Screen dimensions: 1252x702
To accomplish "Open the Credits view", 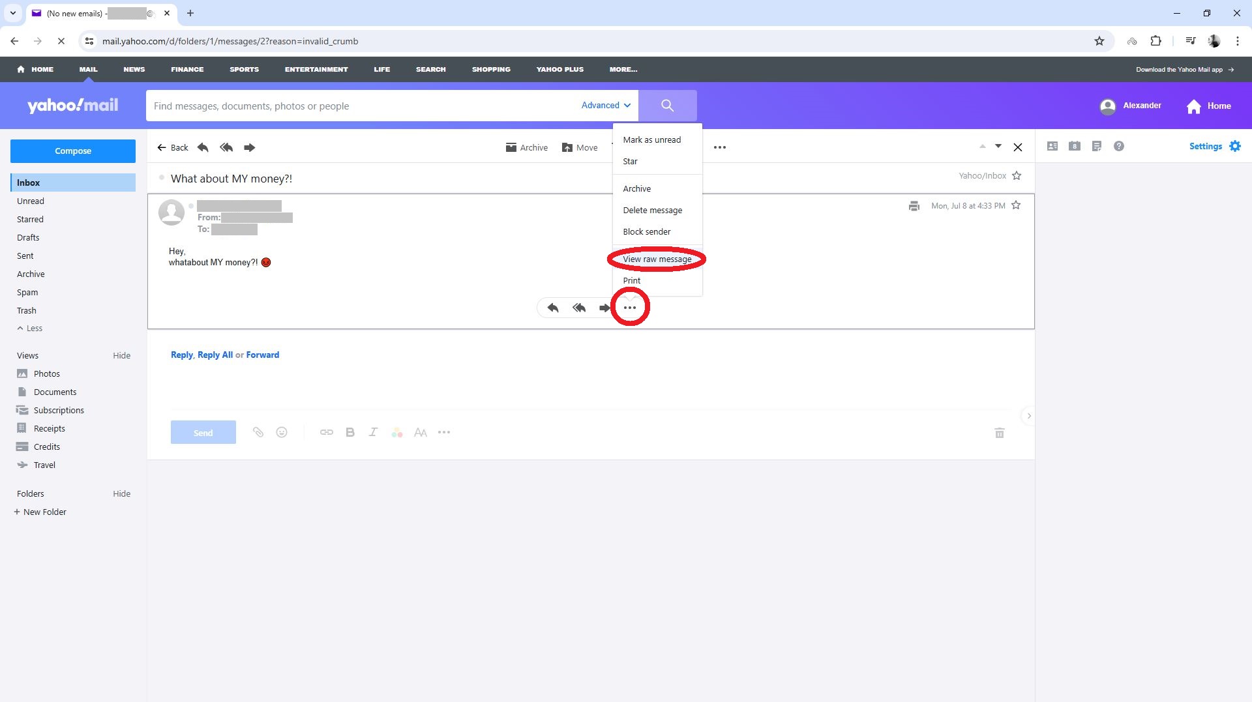I will coord(38,446).
